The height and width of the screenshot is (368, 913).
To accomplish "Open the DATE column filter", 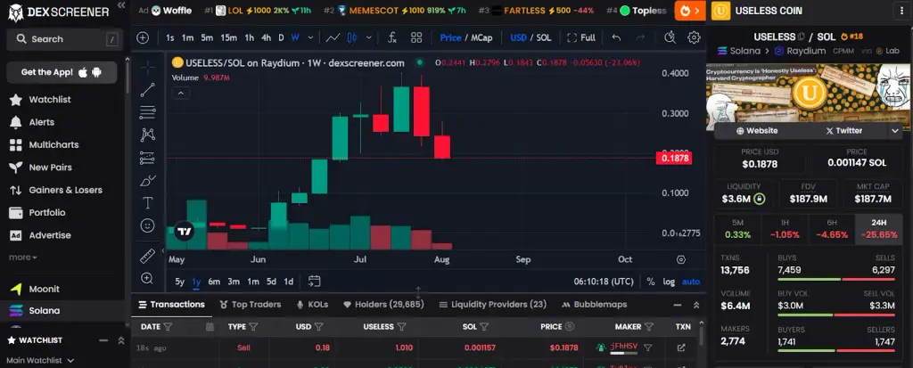I will (168, 327).
